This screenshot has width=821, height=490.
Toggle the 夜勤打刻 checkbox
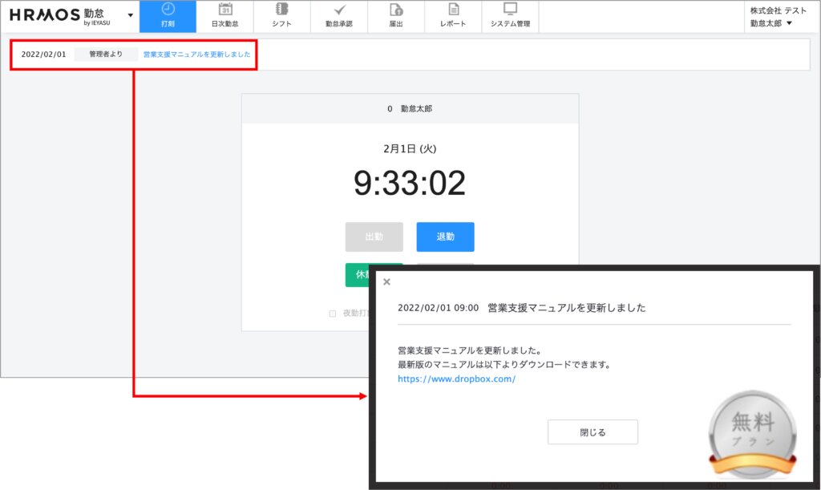333,314
